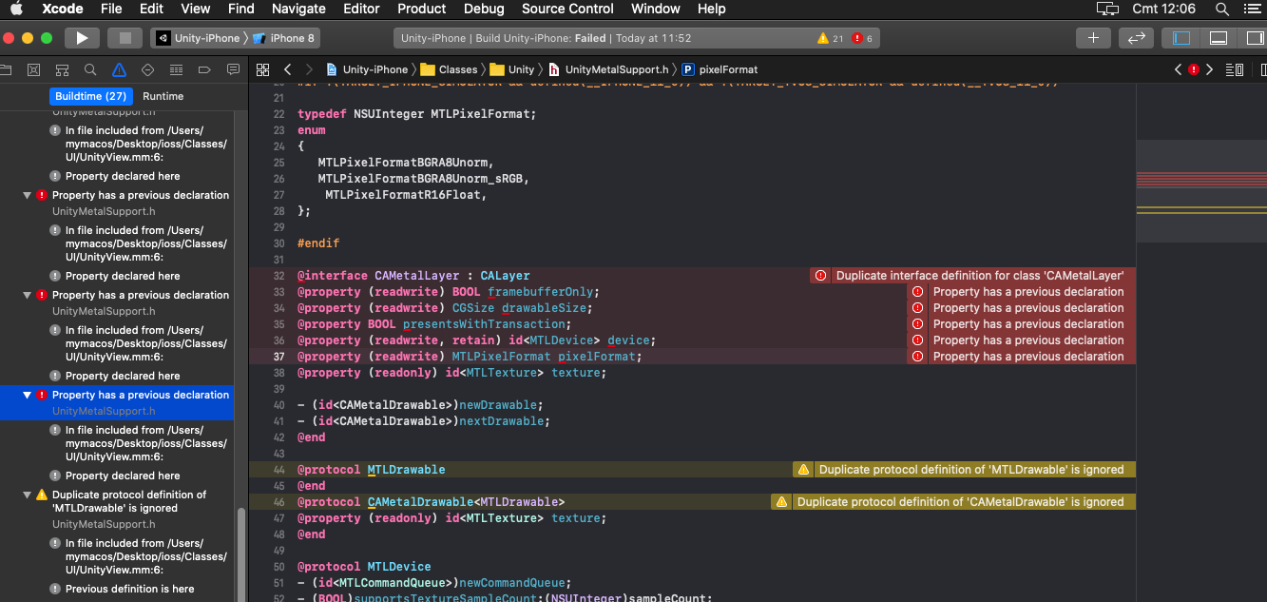Open the pixelFormat symbol in jump bar

tap(720, 69)
